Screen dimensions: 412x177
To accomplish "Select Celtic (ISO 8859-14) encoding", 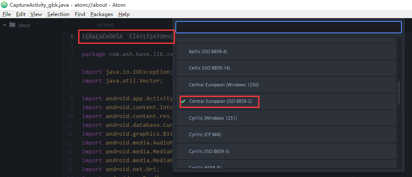I will point(286,68).
